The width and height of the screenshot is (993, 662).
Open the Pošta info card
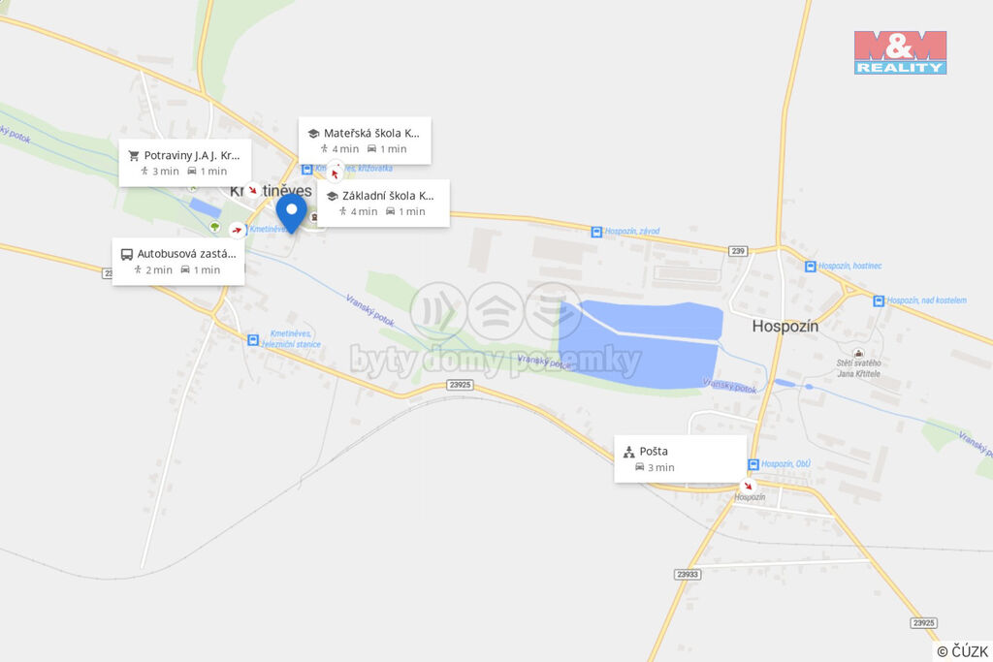click(681, 458)
